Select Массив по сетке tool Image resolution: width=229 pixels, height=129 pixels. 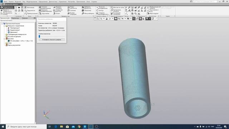pyautogui.click(x=117, y=8)
